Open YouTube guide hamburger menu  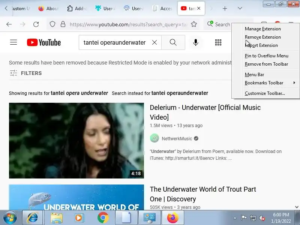13,42
